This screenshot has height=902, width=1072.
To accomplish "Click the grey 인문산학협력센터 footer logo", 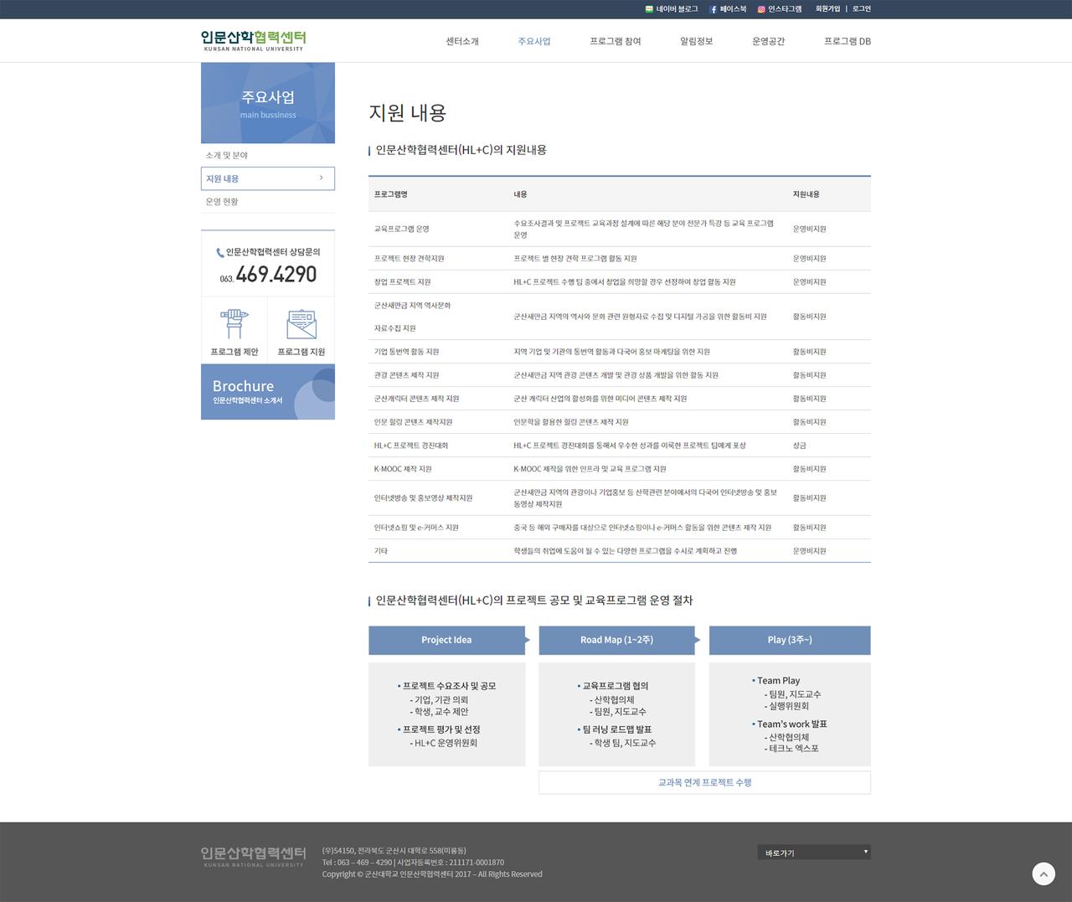I will [254, 856].
